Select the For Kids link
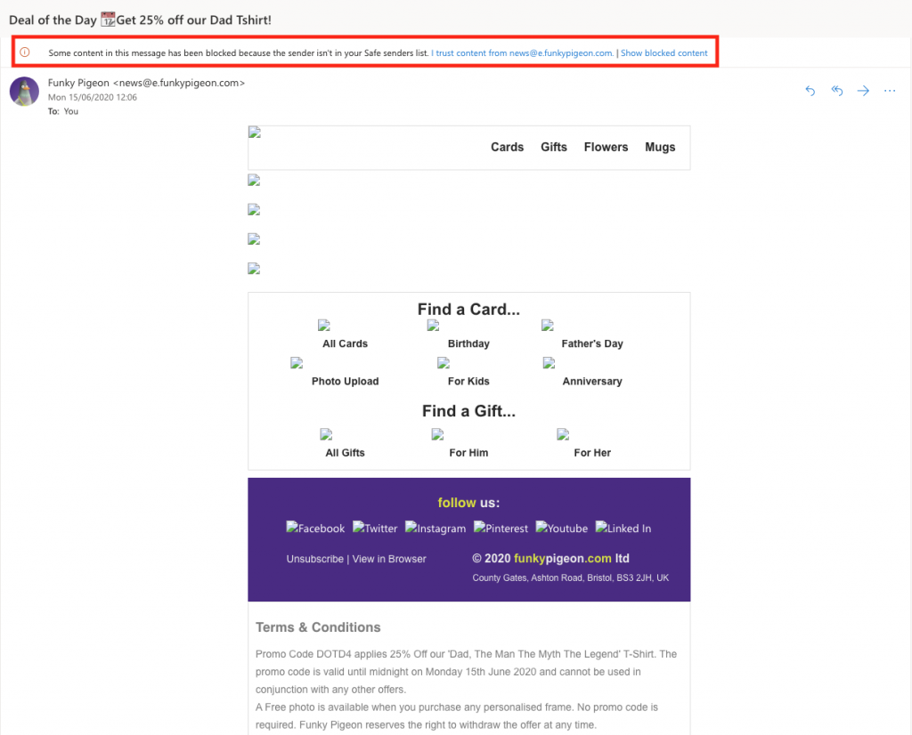This screenshot has height=735, width=912. tap(468, 381)
